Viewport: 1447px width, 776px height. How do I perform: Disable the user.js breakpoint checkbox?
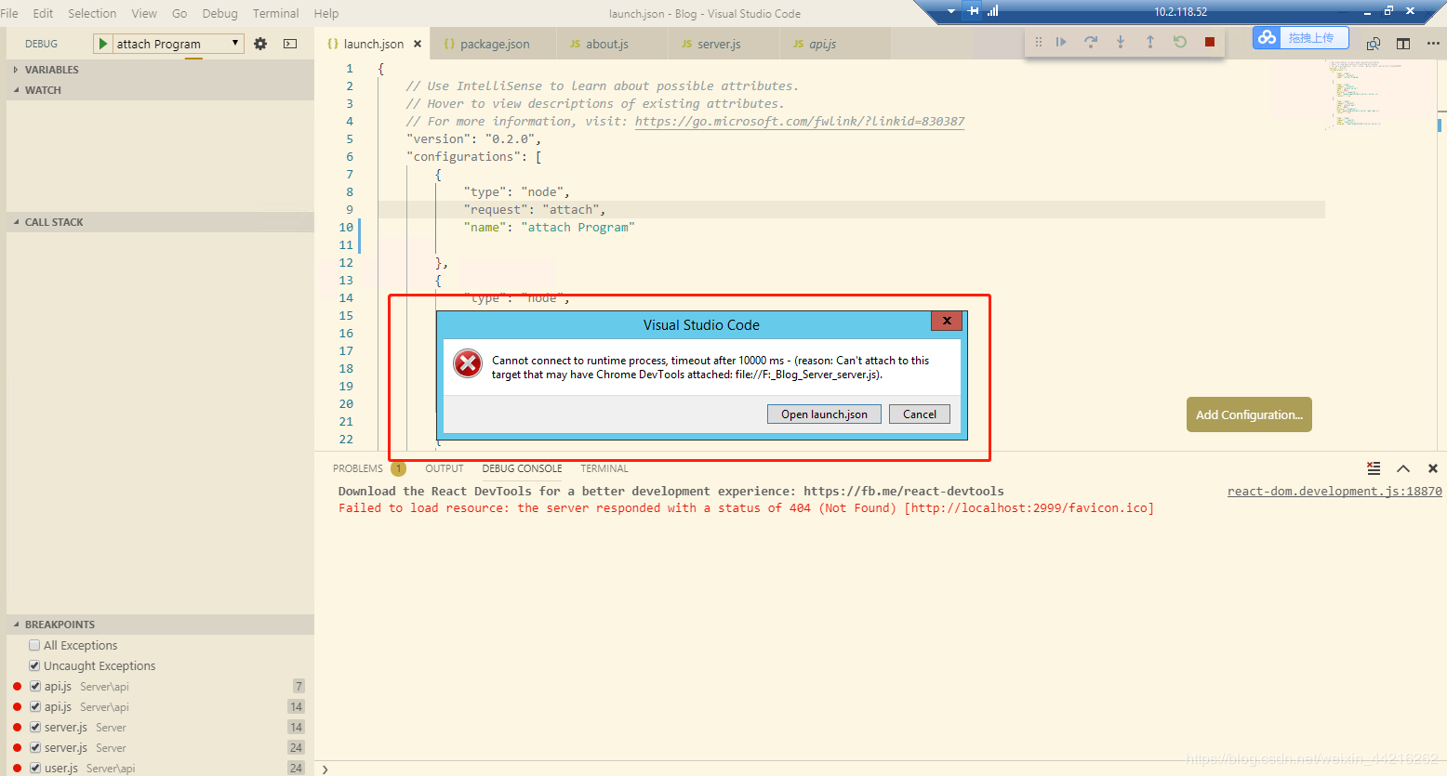click(x=34, y=768)
